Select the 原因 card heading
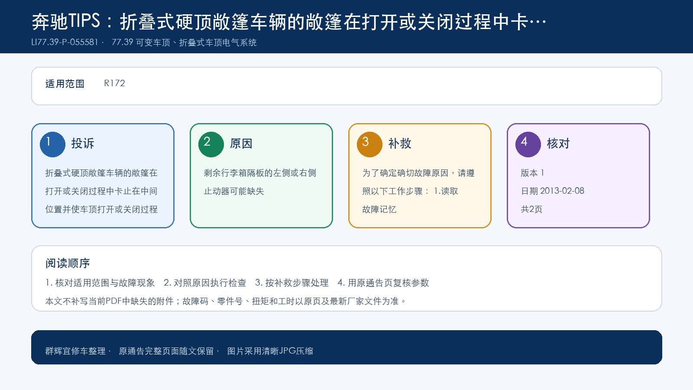693x390 pixels. (241, 143)
